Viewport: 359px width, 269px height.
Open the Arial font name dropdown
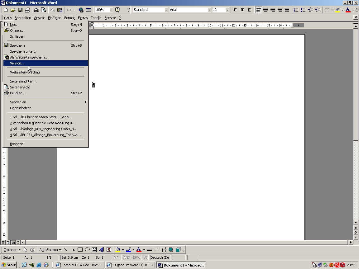tap(209, 10)
